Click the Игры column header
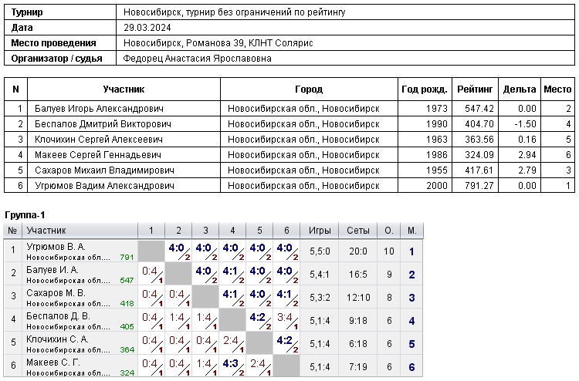579x381 pixels. (x=320, y=231)
